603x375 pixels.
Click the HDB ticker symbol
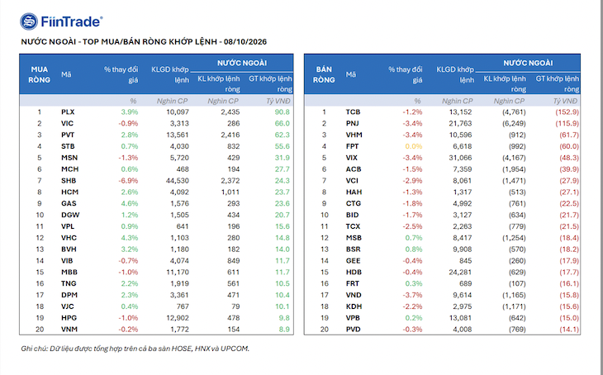(x=354, y=273)
